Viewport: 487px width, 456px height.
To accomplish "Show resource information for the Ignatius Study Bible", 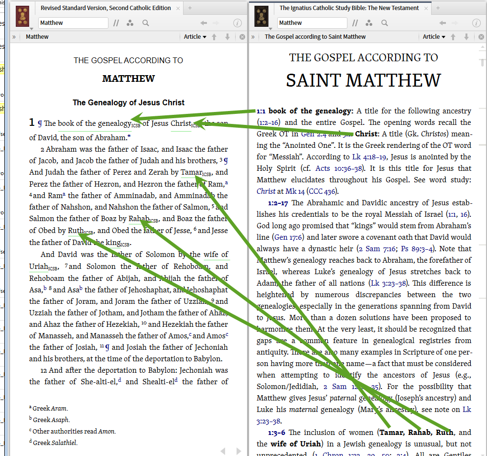I will tap(476, 22).
